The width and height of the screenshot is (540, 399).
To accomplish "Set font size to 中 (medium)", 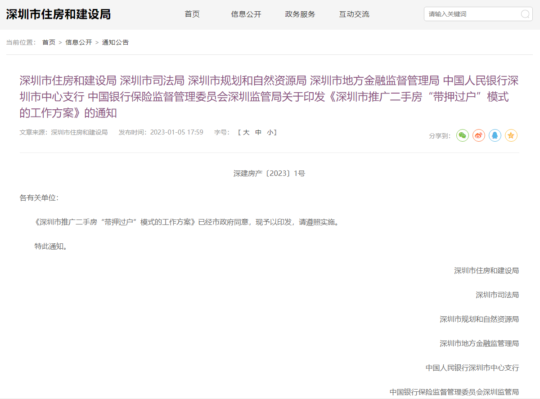I will [258, 132].
